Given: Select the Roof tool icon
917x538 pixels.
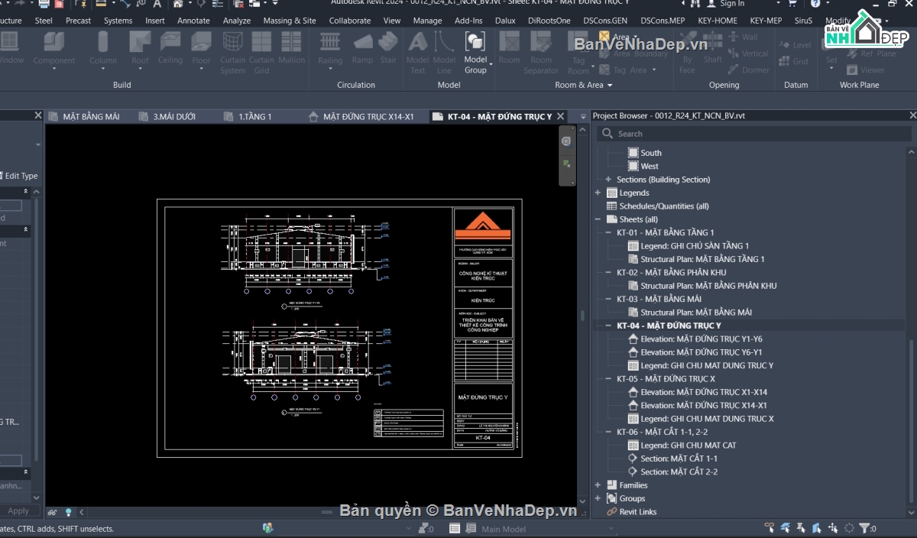Looking at the screenshot, I should click(140, 41).
